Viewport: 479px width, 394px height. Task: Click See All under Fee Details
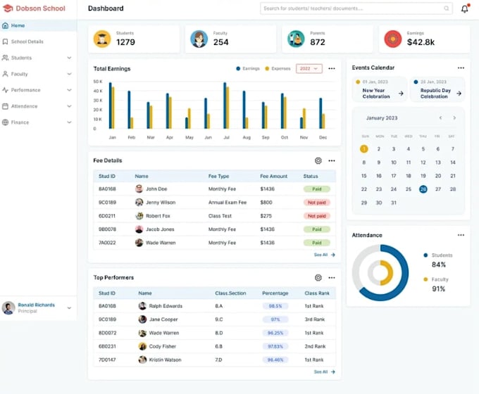(x=325, y=255)
